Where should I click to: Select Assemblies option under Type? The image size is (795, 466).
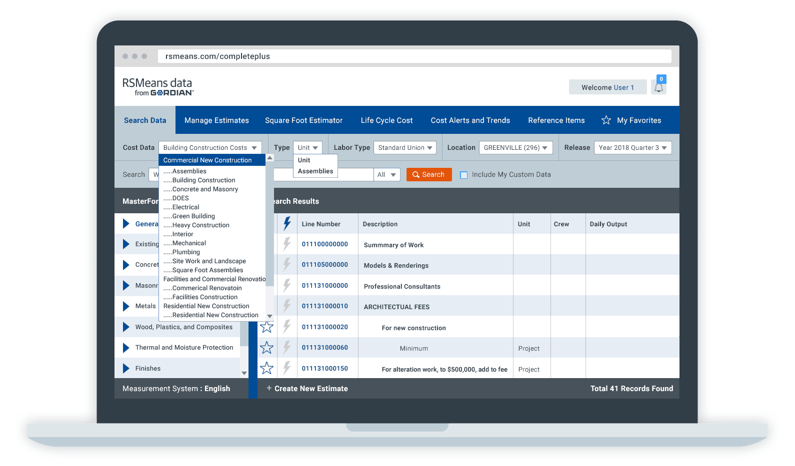click(315, 171)
